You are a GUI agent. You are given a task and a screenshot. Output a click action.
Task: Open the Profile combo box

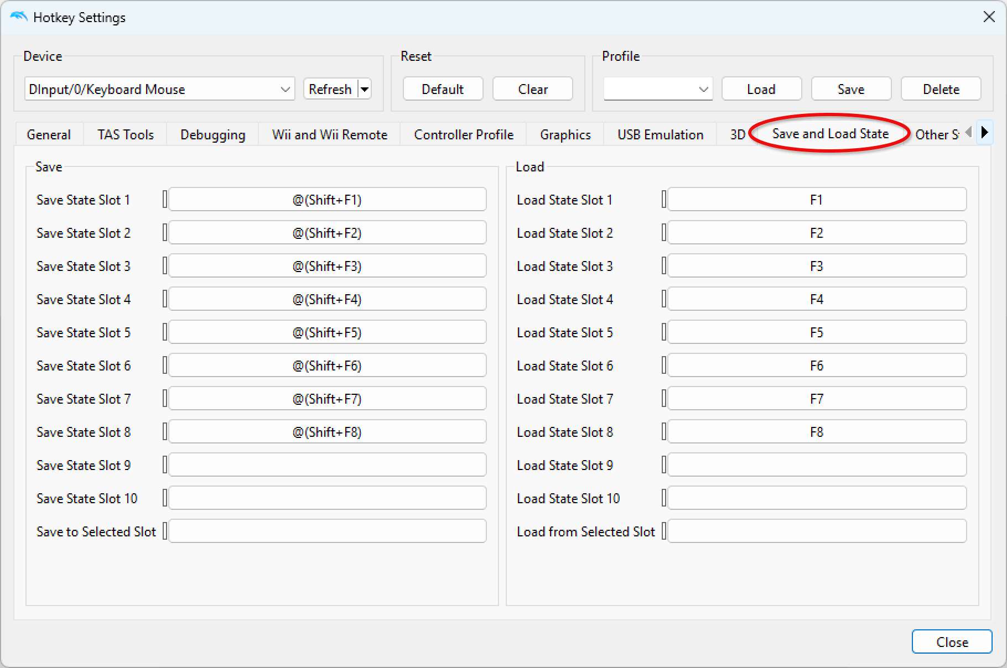(x=658, y=89)
